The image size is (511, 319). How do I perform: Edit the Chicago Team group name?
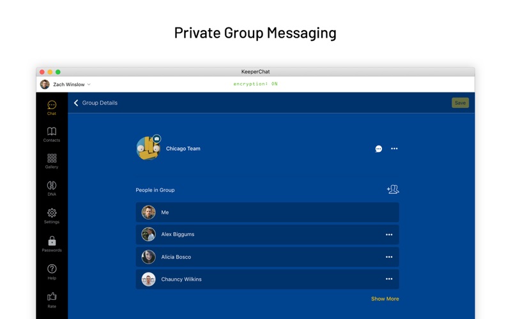(183, 149)
